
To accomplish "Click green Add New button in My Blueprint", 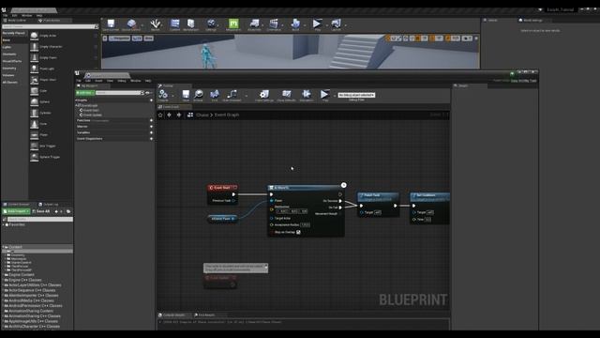I will tap(85, 93).
